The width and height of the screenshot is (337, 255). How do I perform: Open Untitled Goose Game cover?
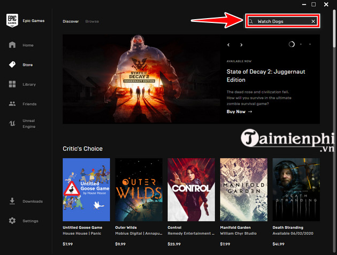coord(86,189)
